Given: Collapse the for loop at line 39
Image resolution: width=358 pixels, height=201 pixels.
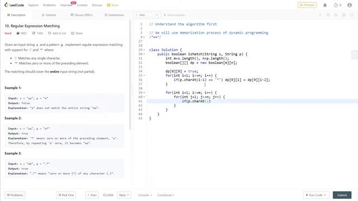Looking at the screenshot, I should [x=144, y=93].
